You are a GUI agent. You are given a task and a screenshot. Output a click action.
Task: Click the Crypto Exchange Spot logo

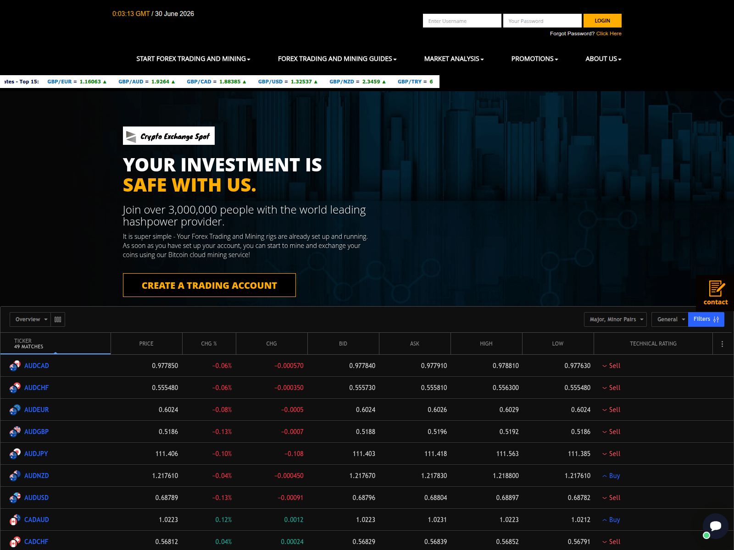pos(169,136)
